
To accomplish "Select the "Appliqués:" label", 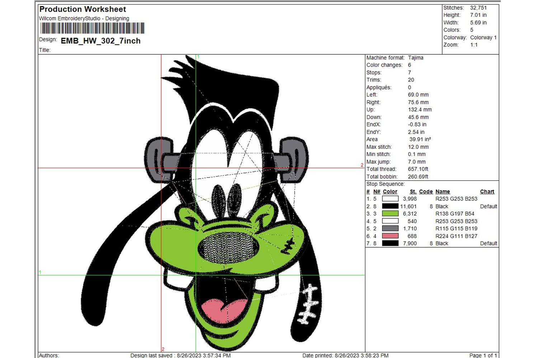I will click(379, 88).
